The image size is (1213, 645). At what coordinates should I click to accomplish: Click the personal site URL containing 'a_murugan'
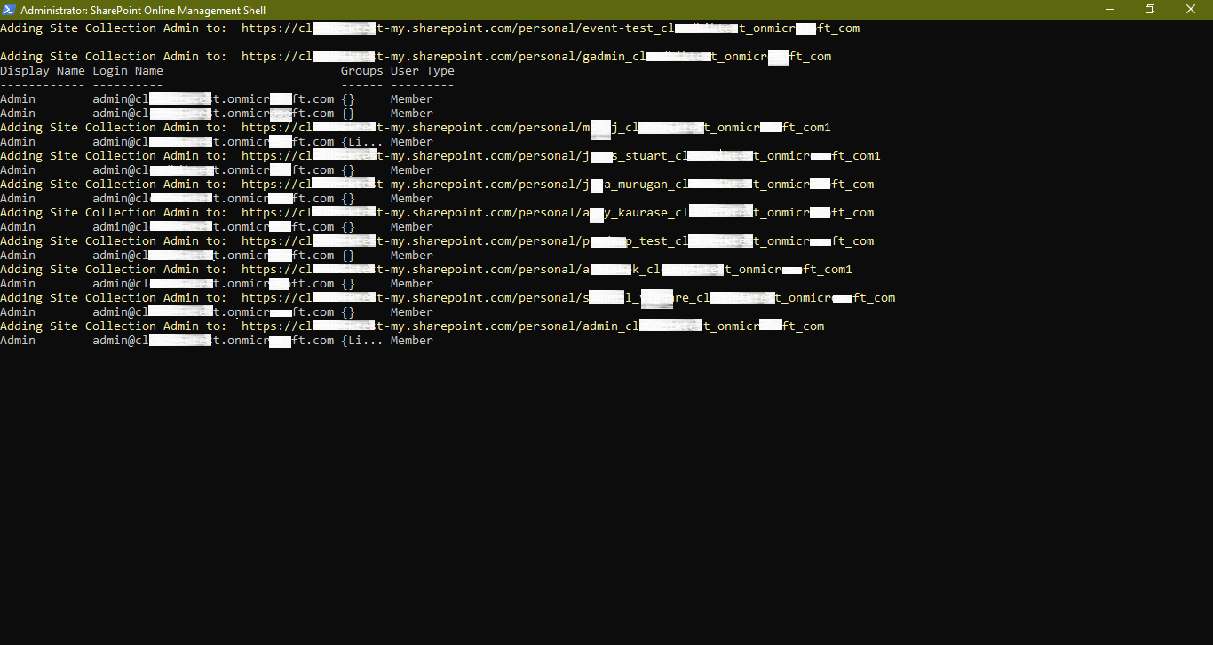(558, 185)
